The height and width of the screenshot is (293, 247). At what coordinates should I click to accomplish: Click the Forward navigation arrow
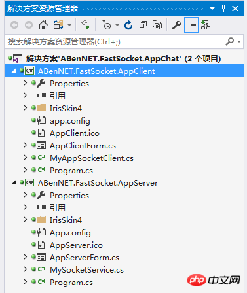(x=29, y=25)
